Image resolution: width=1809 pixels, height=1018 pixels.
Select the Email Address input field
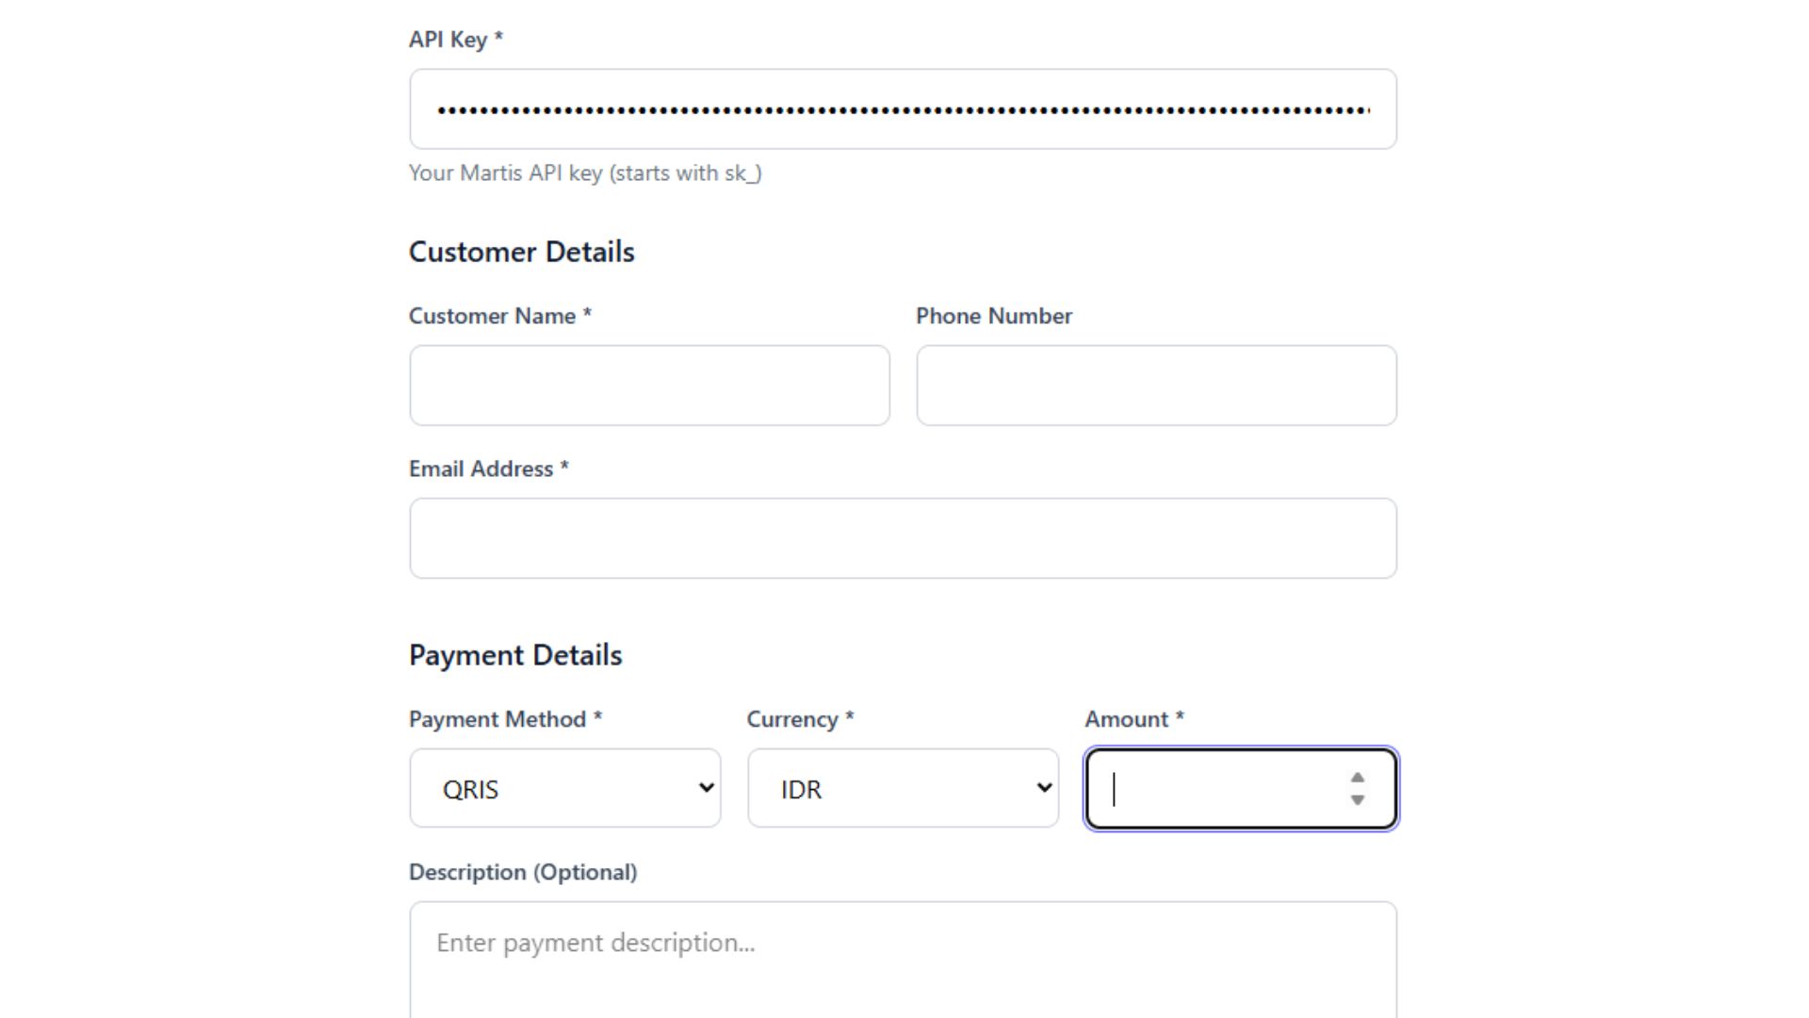pos(902,537)
